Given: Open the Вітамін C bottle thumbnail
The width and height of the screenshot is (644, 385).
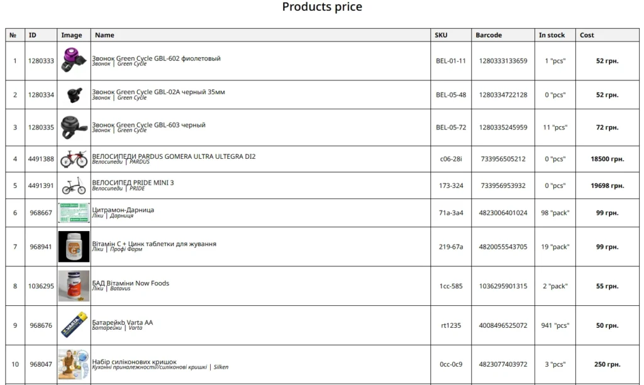Looking at the screenshot, I should [x=74, y=246].
